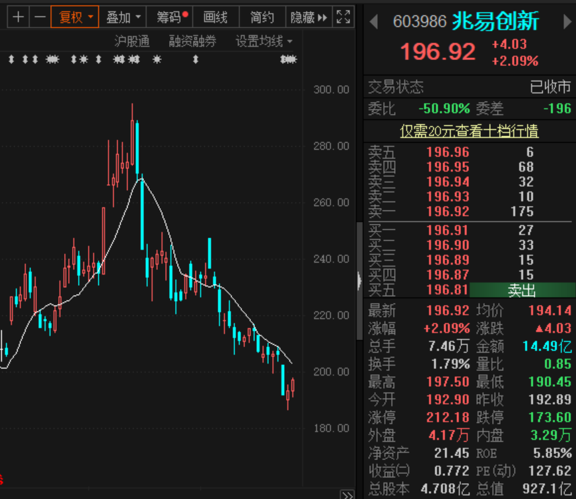
Task: Click 仅需20元查看十档行情 link
Action: pos(469,131)
